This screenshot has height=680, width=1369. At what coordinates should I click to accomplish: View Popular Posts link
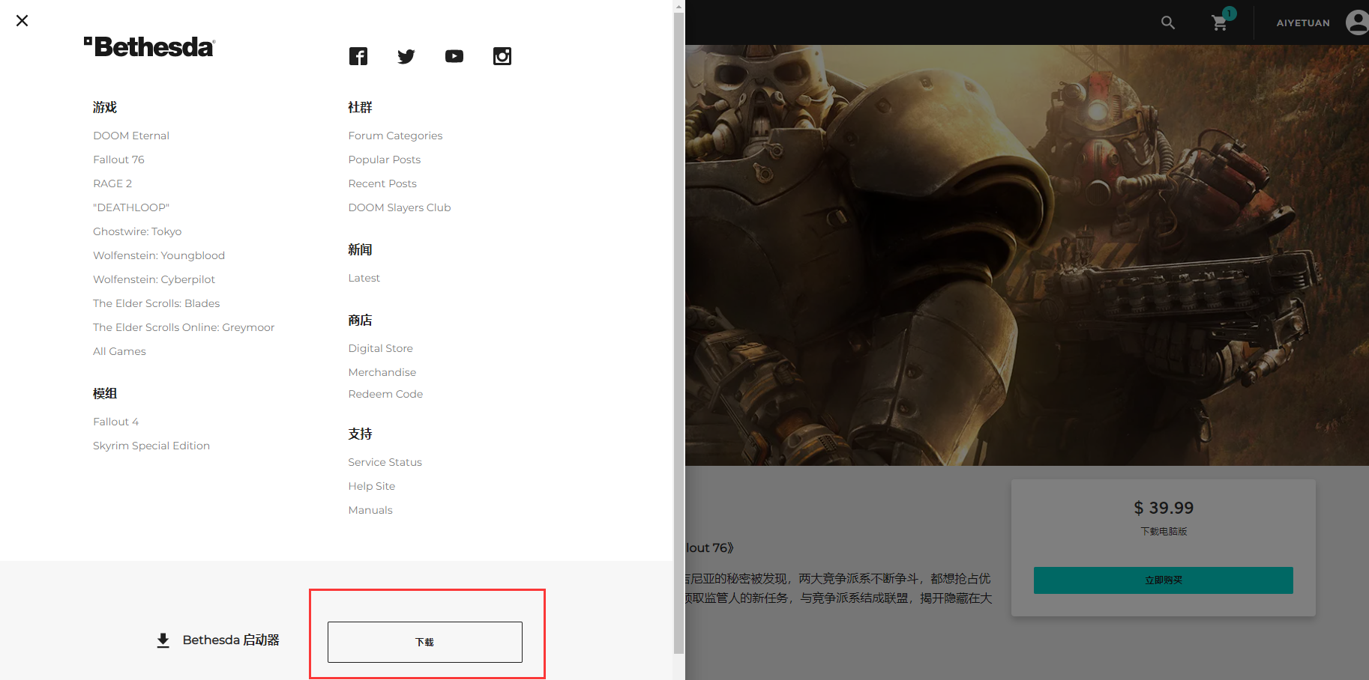point(385,160)
